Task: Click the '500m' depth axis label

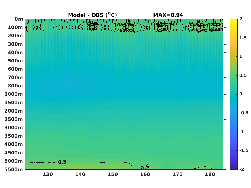Action: [15, 61]
